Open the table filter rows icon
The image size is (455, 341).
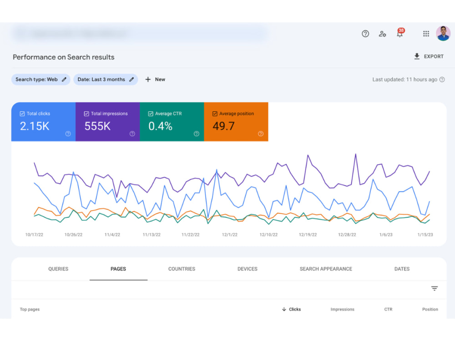(435, 289)
